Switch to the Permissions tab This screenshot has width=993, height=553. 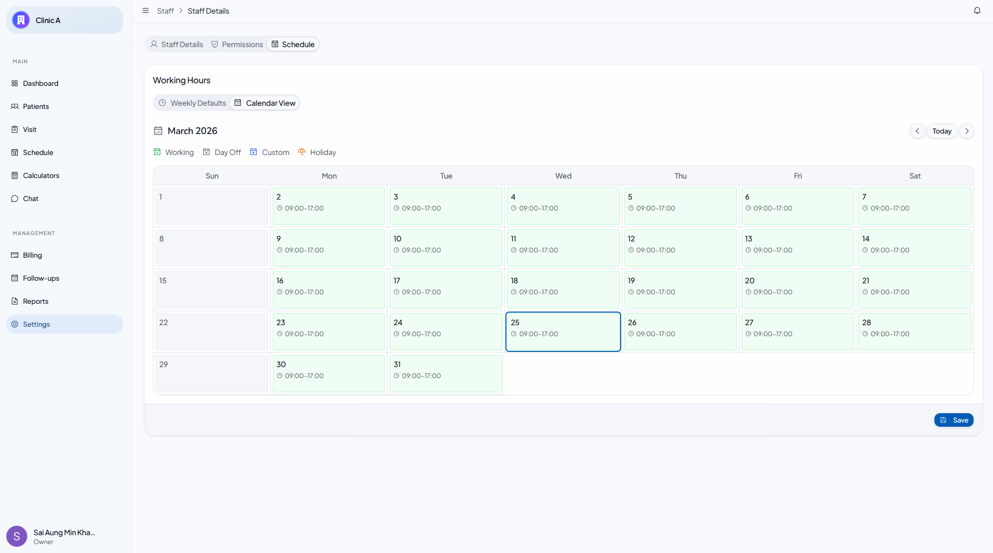click(x=237, y=45)
